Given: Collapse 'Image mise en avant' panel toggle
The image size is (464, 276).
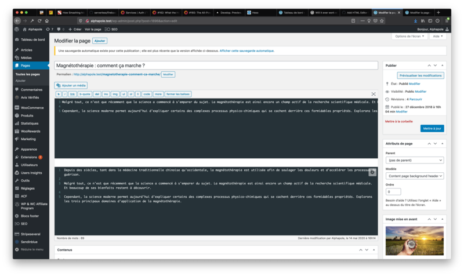Looking at the screenshot, I should (x=442, y=219).
